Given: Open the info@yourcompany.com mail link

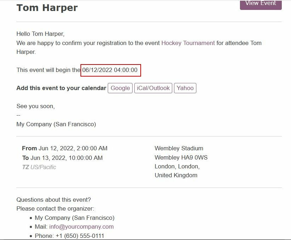Looking at the screenshot, I should 81,227.
